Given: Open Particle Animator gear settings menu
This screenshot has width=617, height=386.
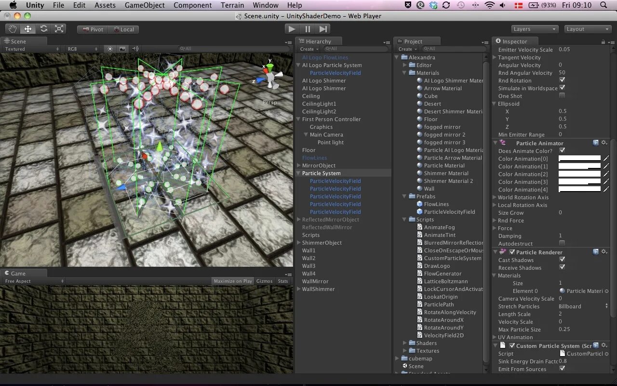Looking at the screenshot, I should coord(604,143).
